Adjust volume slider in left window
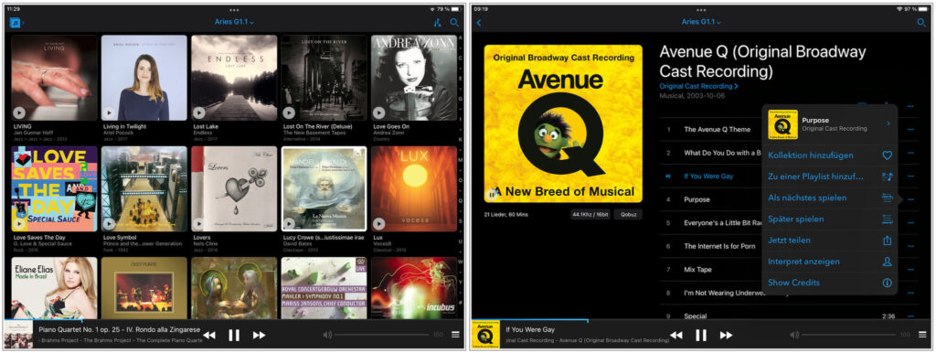The width and height of the screenshot is (936, 353). coord(382,335)
